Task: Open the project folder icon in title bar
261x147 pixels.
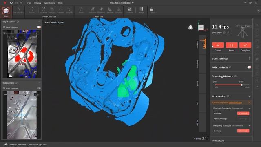Action: pyautogui.click(x=21, y=3)
